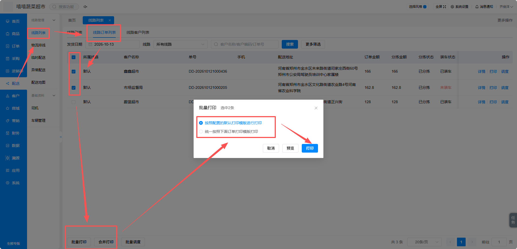Uncheck the 鑫鑫超市 row checkbox

(x=74, y=72)
